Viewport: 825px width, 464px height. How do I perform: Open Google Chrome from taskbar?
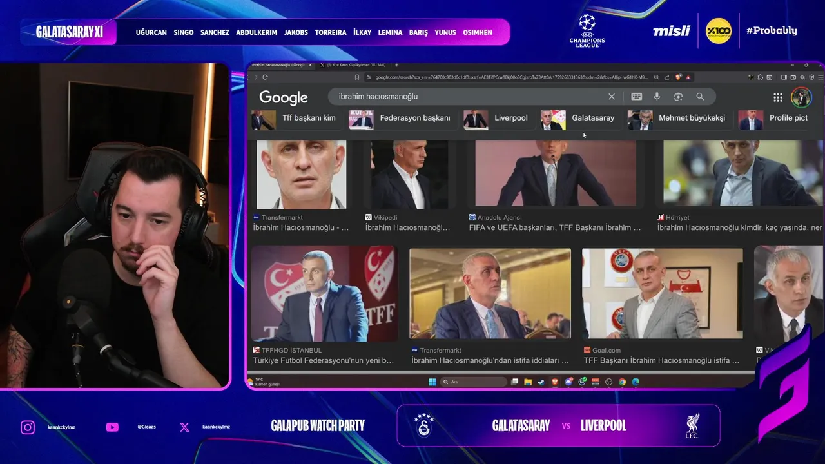coord(622,382)
